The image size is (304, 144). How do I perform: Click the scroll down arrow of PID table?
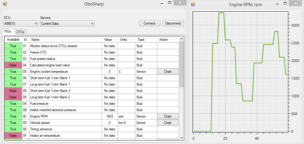coord(181,137)
